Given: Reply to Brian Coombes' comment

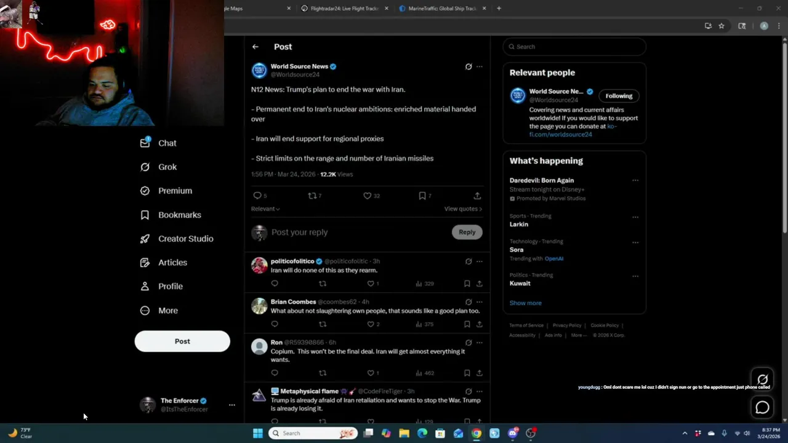Looking at the screenshot, I should [275, 324].
